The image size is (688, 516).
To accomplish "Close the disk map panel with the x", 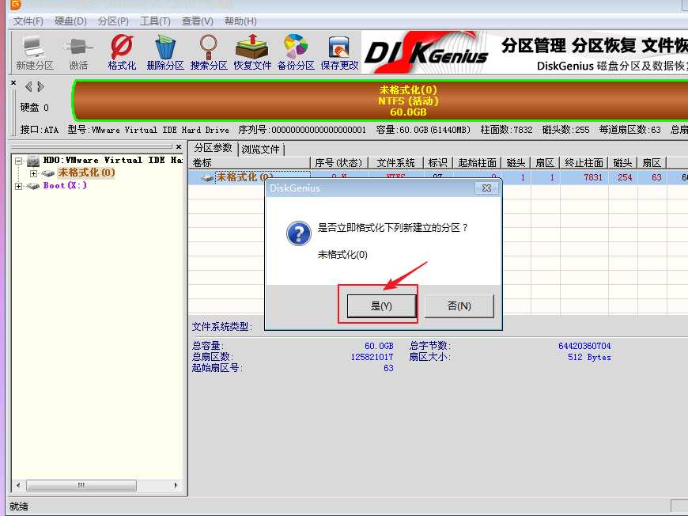I will coord(13,82).
